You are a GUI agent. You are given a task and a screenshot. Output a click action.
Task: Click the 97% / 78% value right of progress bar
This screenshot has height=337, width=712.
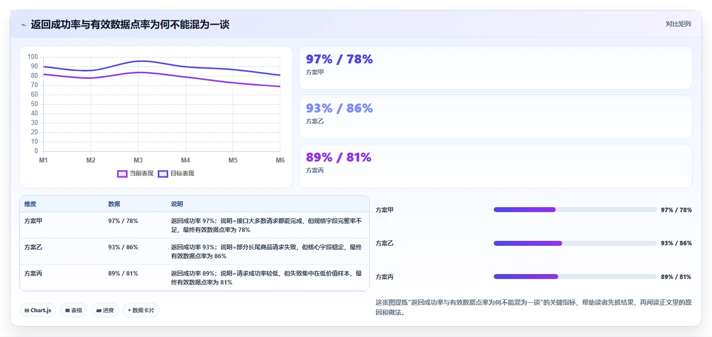(x=676, y=210)
